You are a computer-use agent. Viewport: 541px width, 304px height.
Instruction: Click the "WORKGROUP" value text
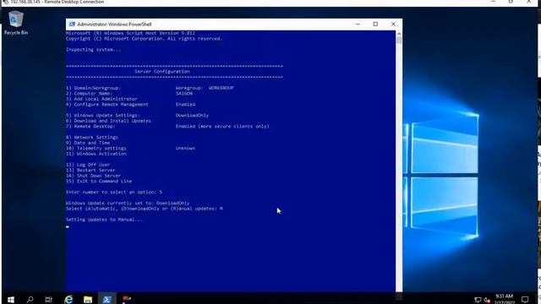(221, 88)
